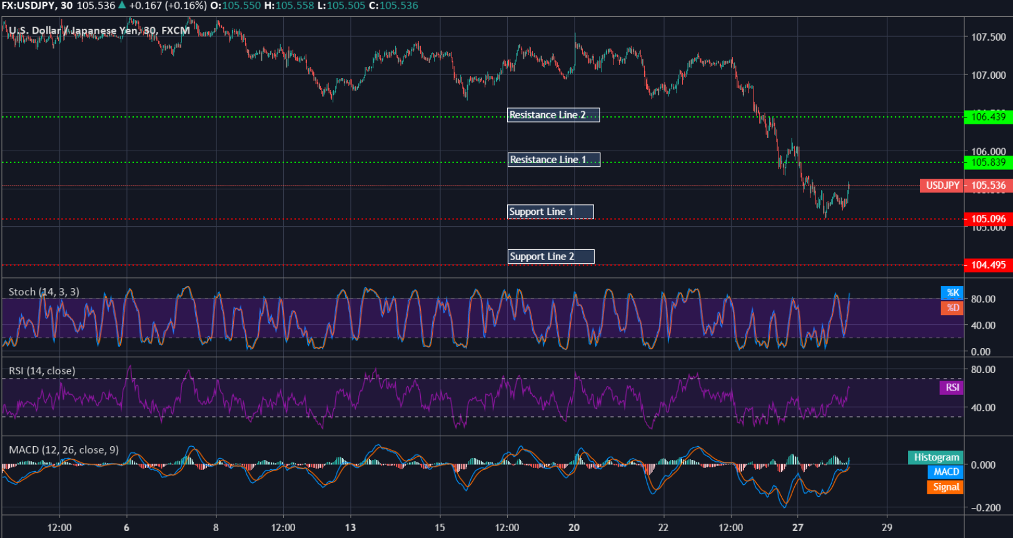Click the orange Signal tag
This screenshot has width=1013, height=538.
click(945, 487)
